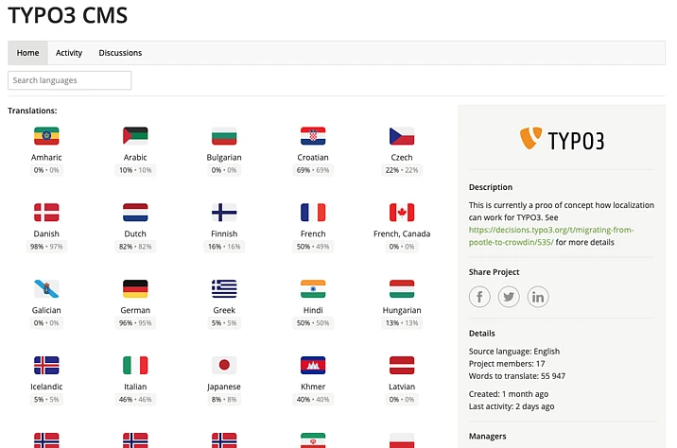Open the Amharic flag icon
This screenshot has height=448, width=677.
point(46,136)
